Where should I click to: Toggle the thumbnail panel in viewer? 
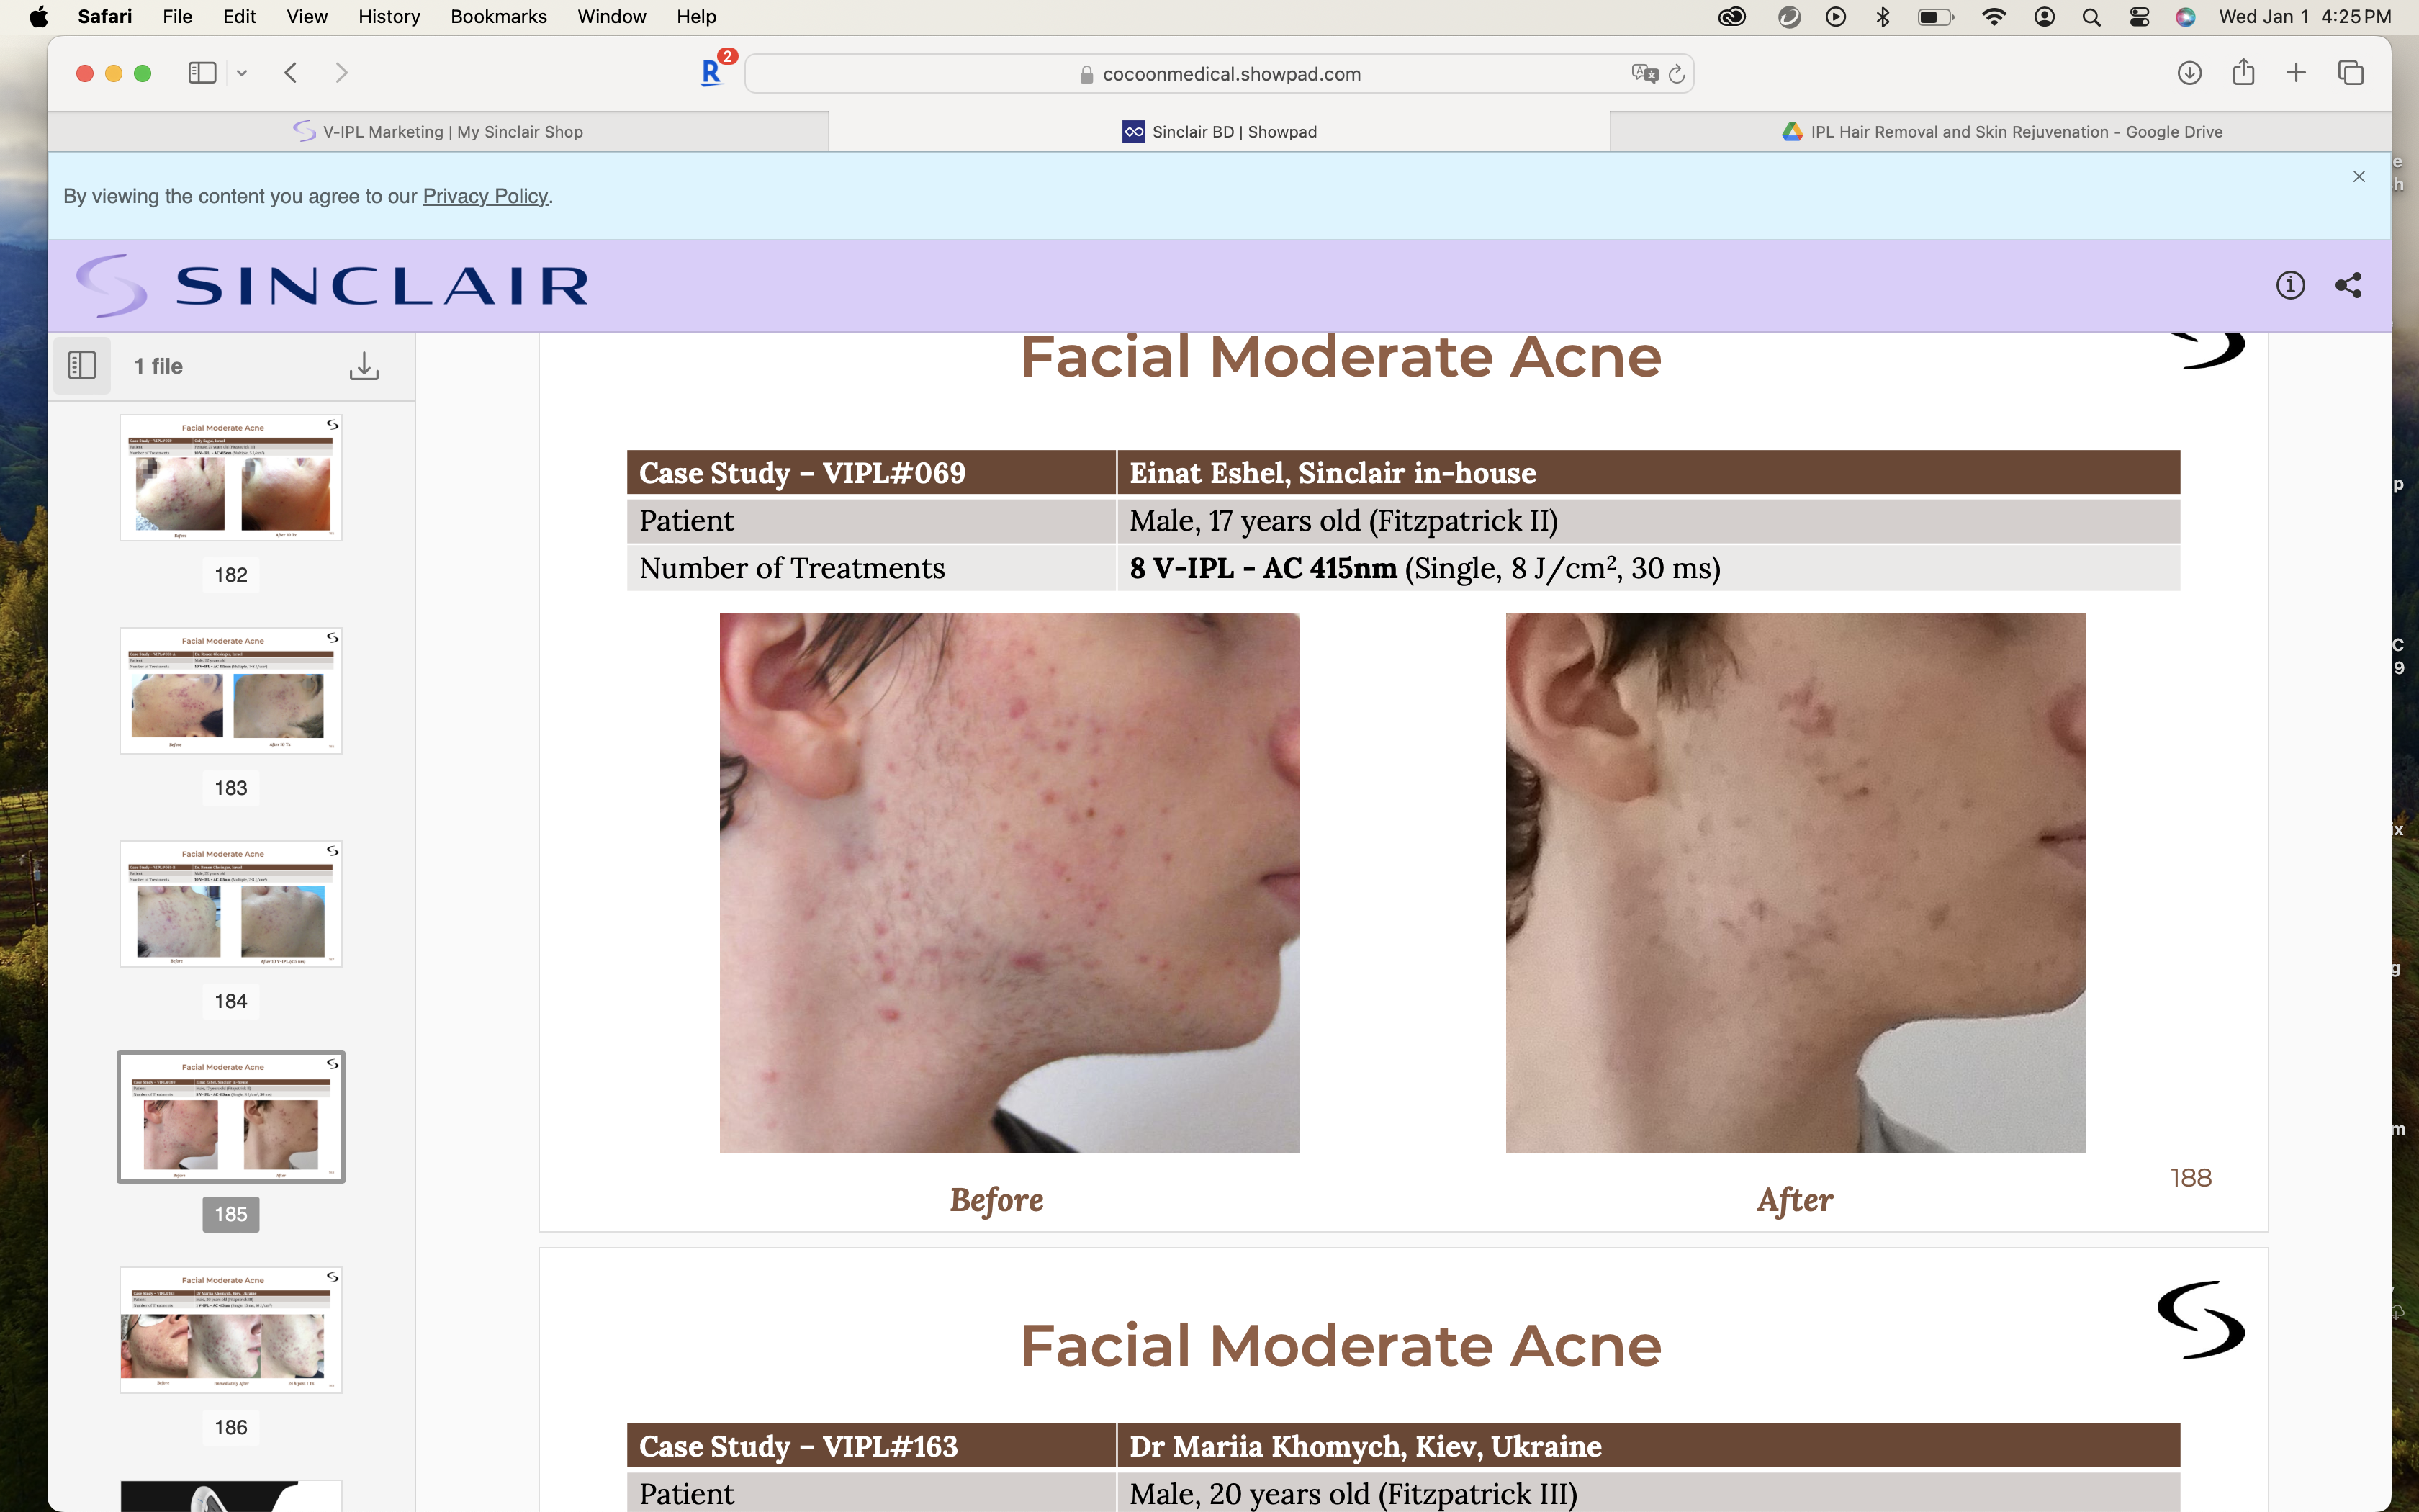pos(82,366)
